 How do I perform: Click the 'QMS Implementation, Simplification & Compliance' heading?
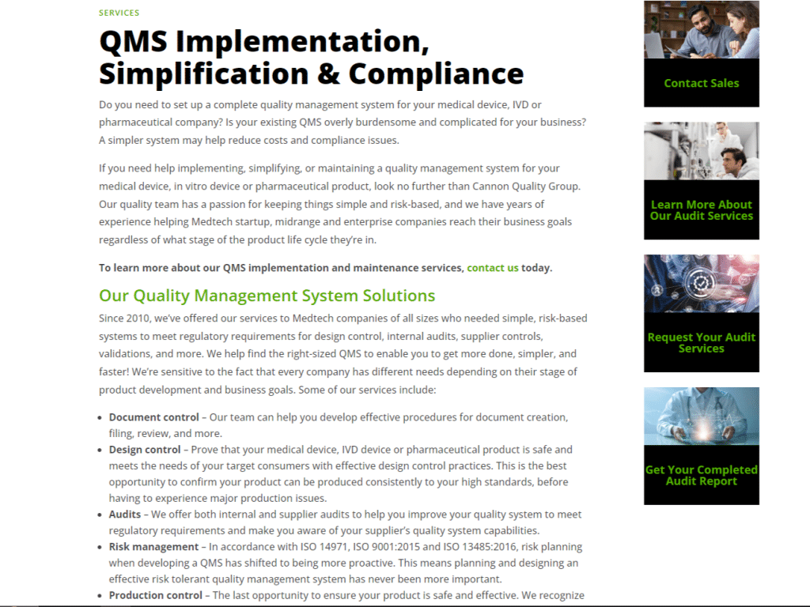(311, 57)
